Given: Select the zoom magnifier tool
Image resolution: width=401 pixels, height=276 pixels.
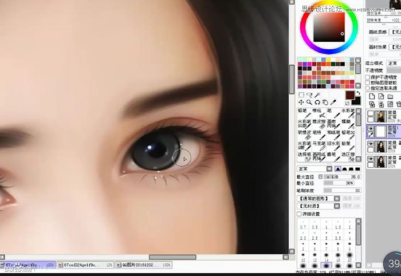Looking at the screenshot, I should pyautogui.click(x=309, y=102).
